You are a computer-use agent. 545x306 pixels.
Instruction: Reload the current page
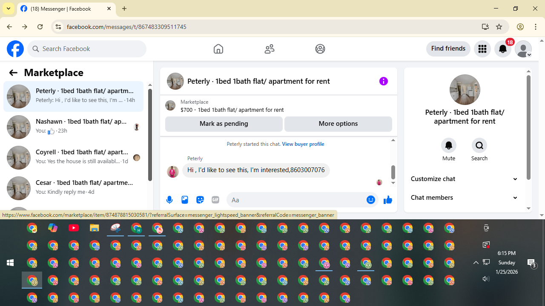point(40,27)
